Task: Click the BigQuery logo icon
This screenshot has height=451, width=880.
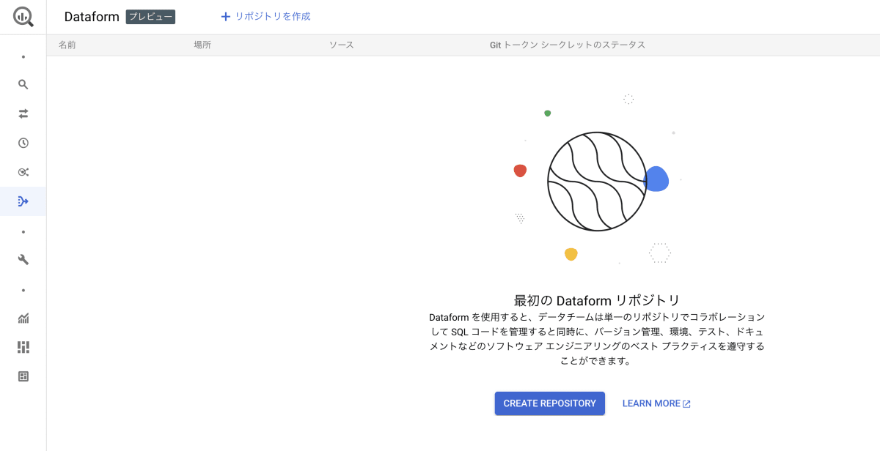Action: click(x=23, y=16)
